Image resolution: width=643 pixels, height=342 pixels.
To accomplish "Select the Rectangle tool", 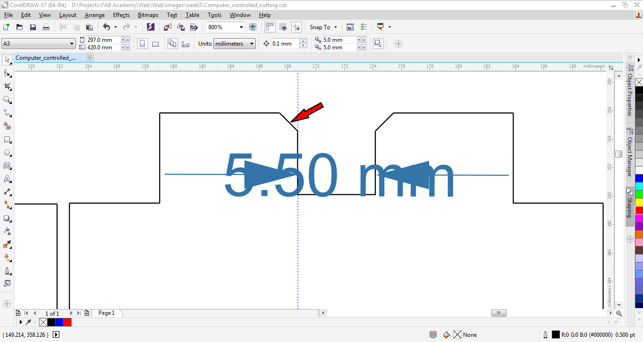I will click(8, 140).
